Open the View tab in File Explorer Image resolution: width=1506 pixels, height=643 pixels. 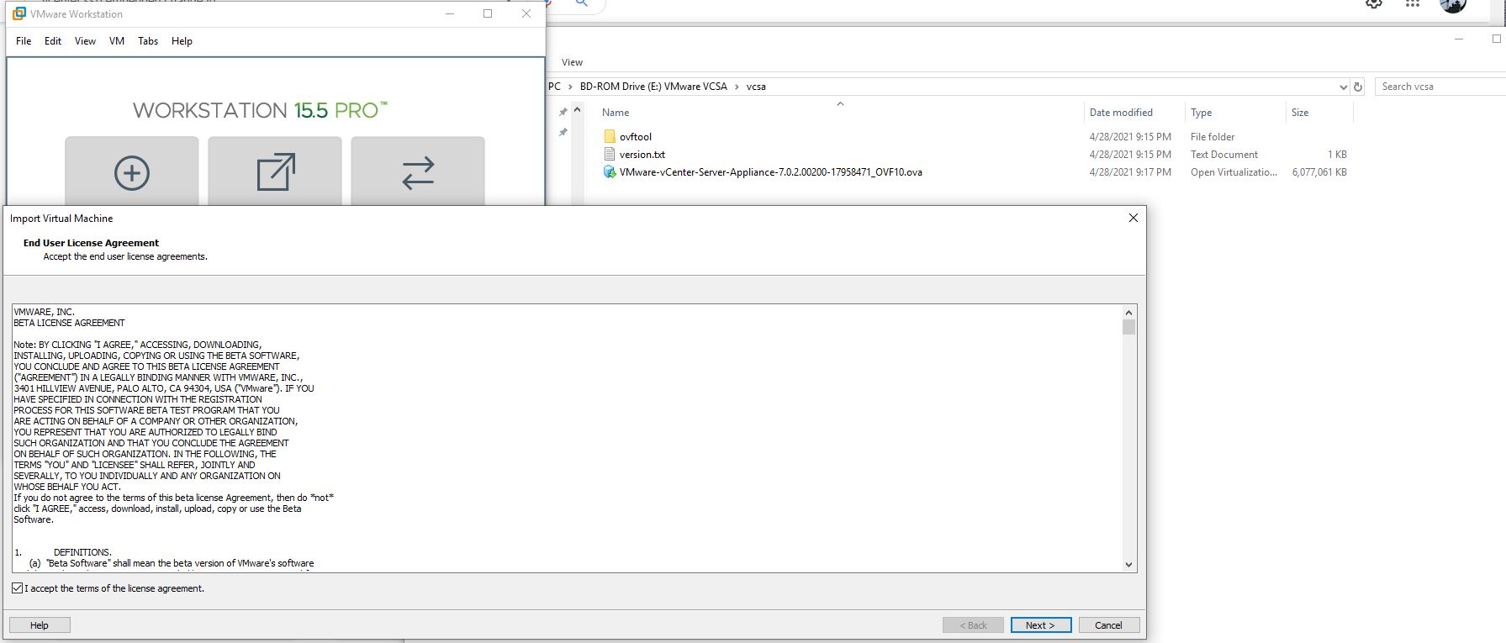(572, 62)
